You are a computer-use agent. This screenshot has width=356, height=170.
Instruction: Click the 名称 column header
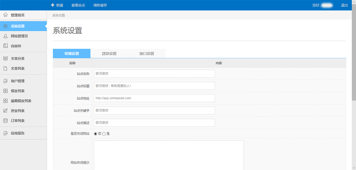pos(72,63)
